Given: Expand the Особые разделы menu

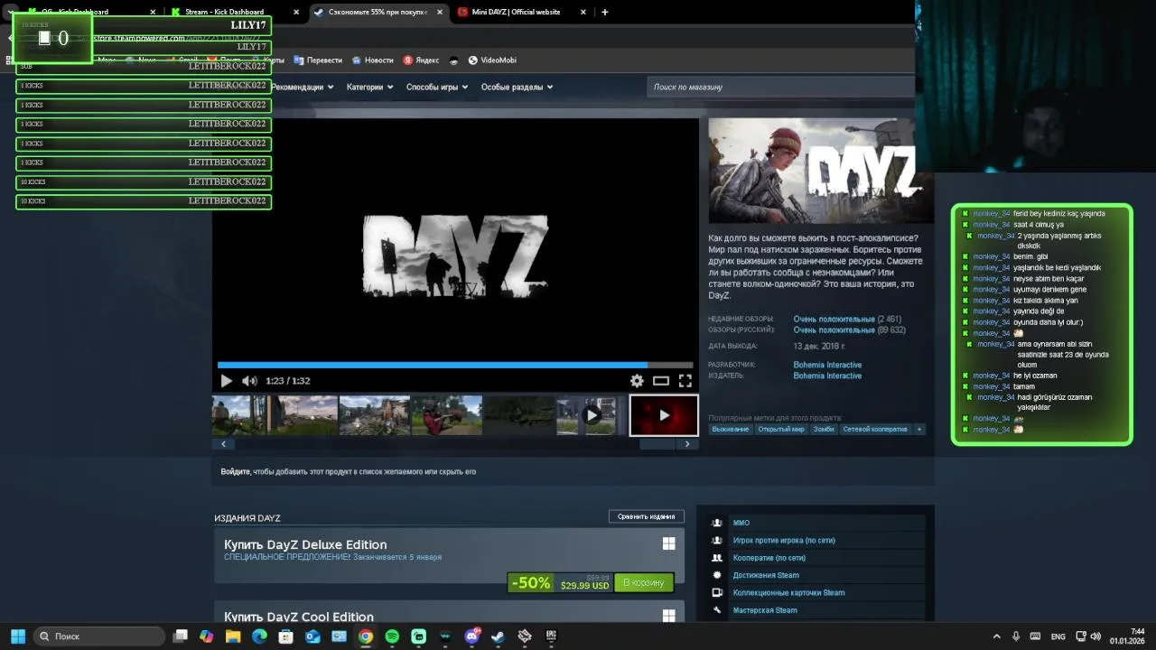Looking at the screenshot, I should (517, 88).
